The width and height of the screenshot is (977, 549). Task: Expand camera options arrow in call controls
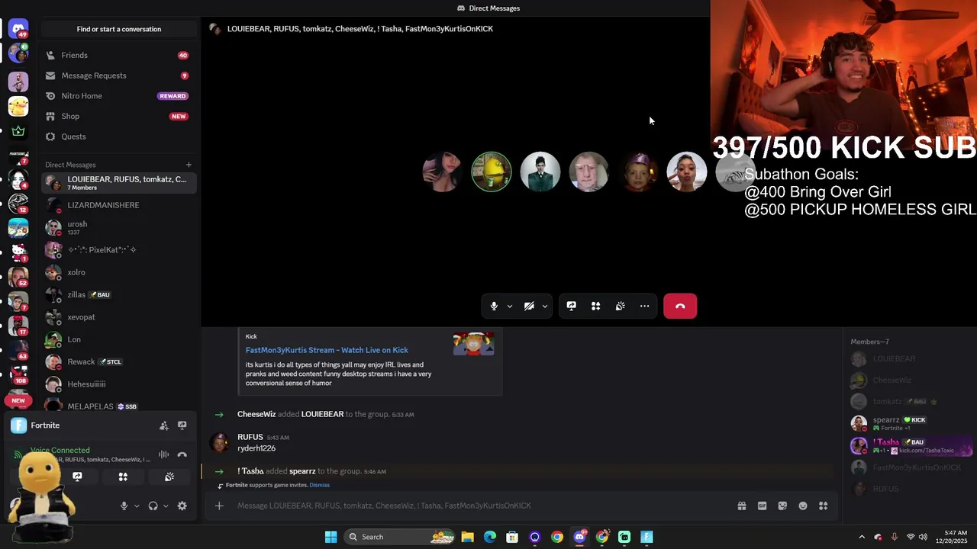544,307
